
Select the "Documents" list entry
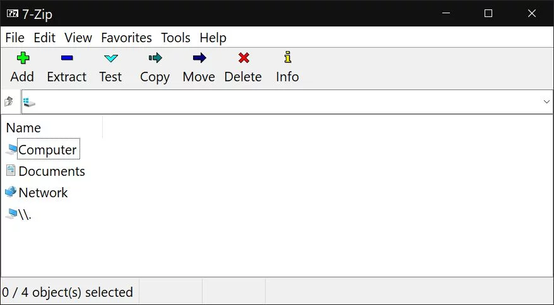[52, 171]
